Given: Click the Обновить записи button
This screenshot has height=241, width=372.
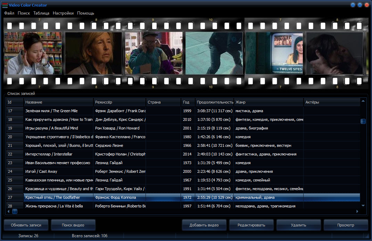Looking at the screenshot, I should (x=26, y=225).
